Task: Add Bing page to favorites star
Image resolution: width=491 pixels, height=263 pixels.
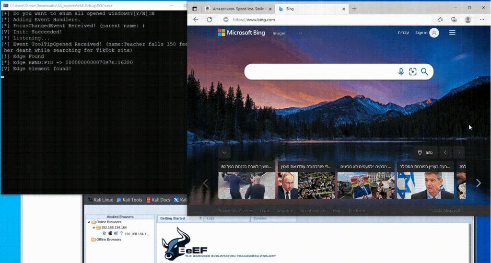Action: pos(440,19)
